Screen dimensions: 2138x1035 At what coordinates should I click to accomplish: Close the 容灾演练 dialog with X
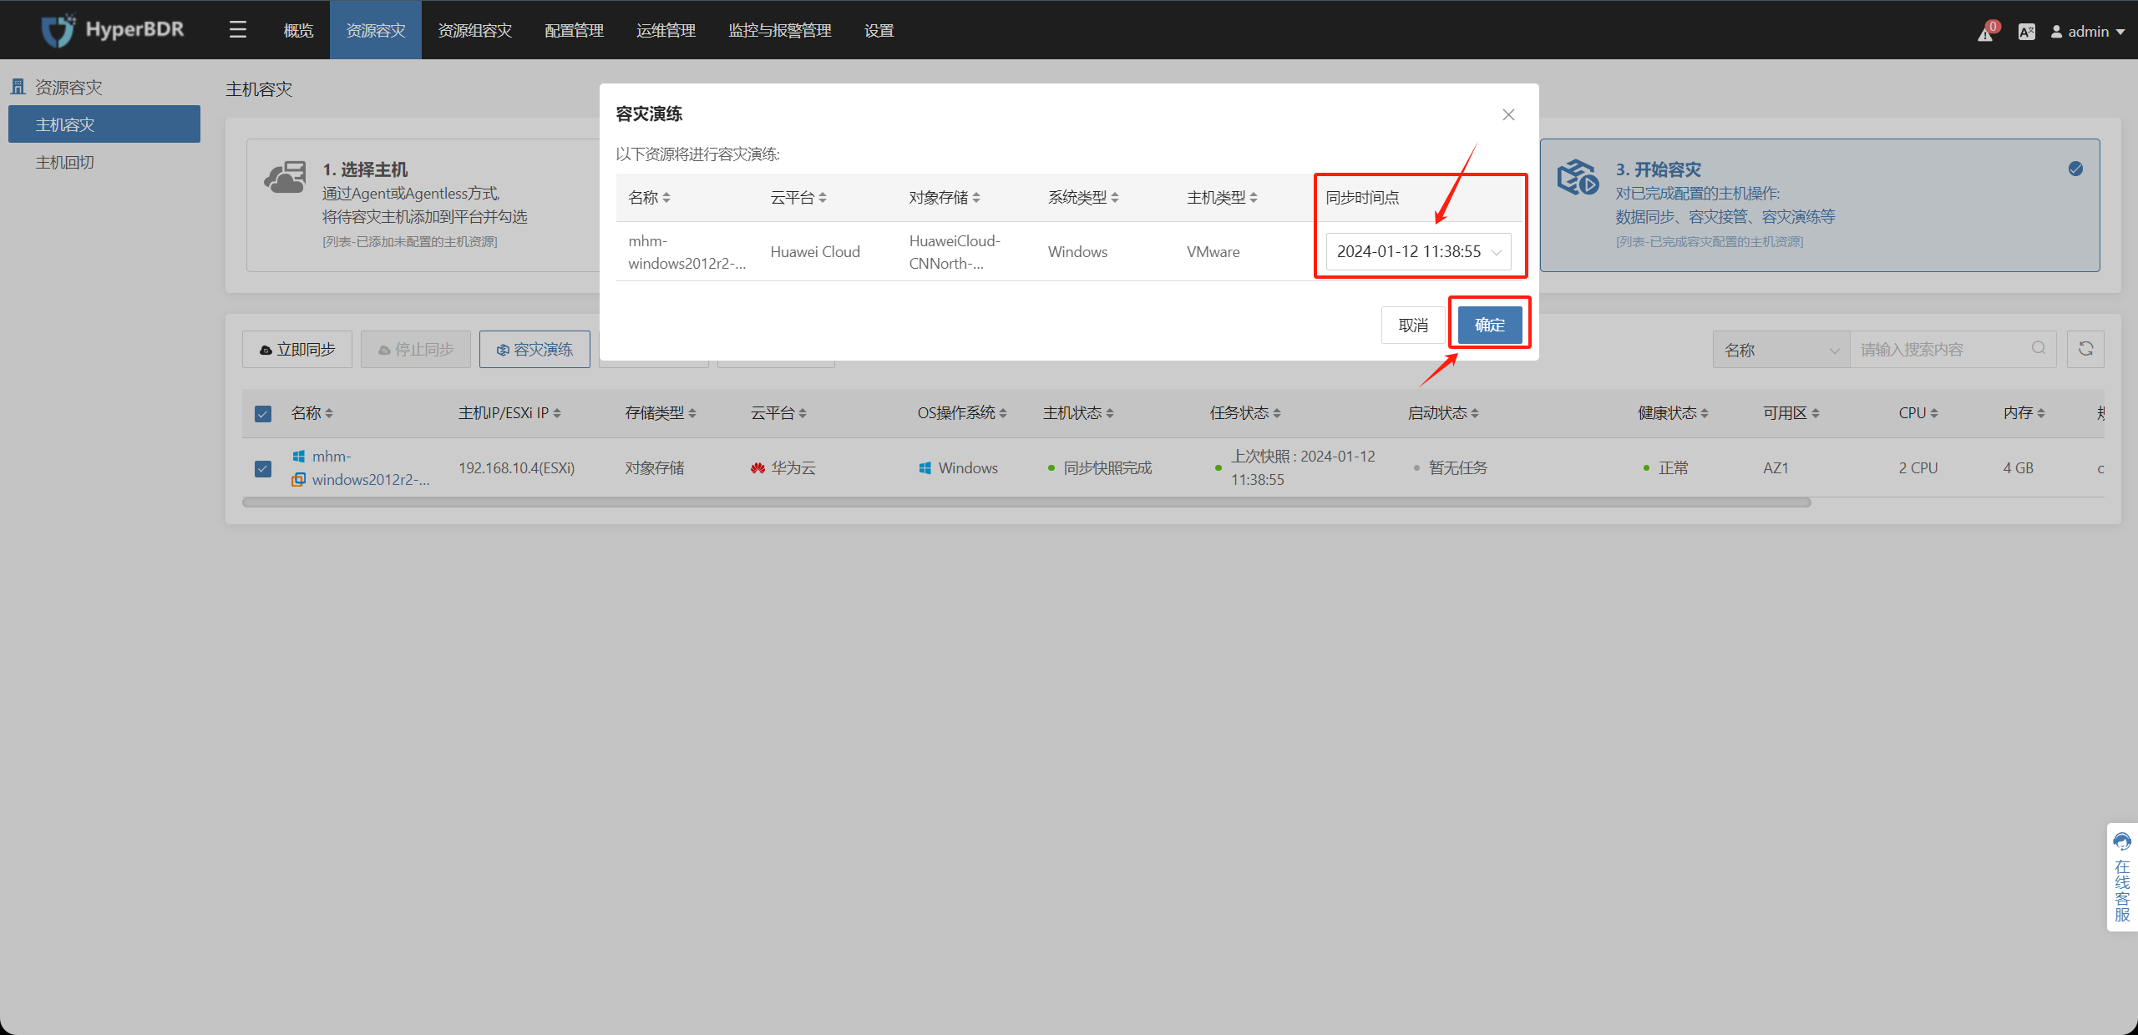[x=1508, y=114]
